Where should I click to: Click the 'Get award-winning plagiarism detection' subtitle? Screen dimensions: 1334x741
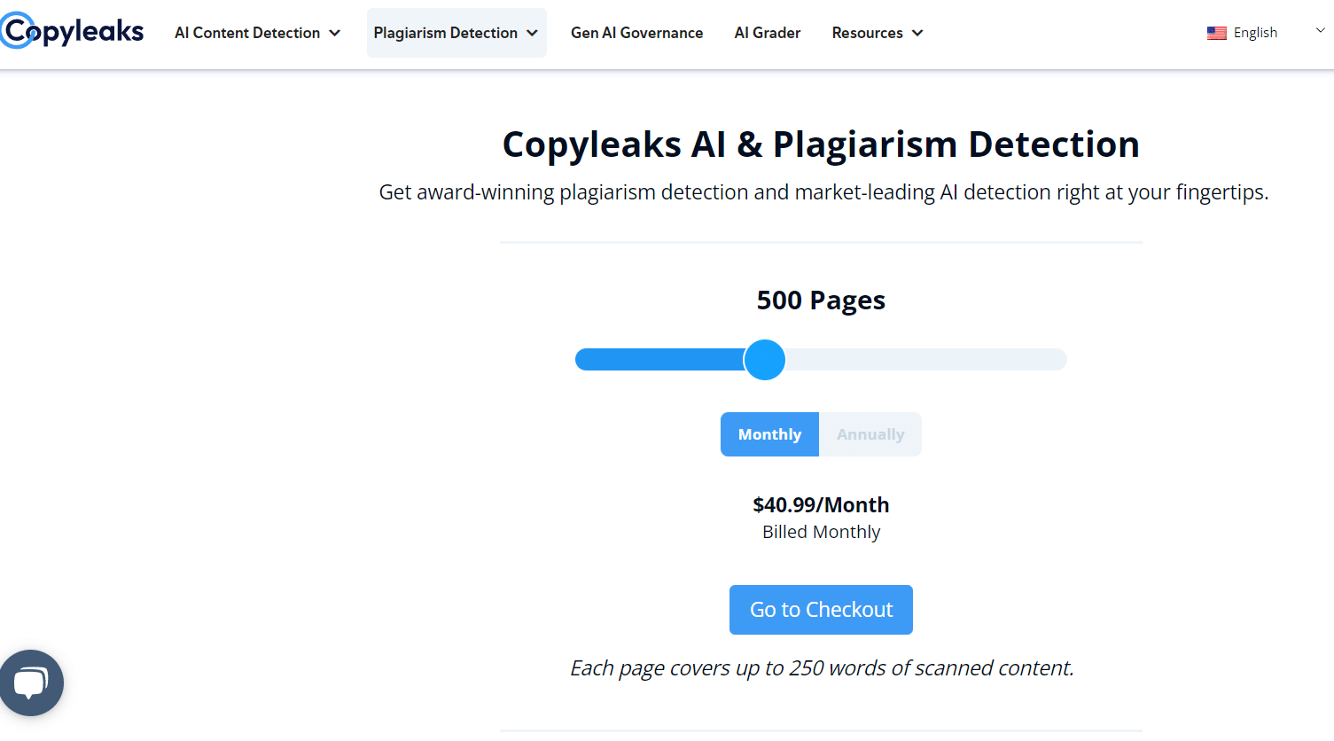(x=823, y=192)
